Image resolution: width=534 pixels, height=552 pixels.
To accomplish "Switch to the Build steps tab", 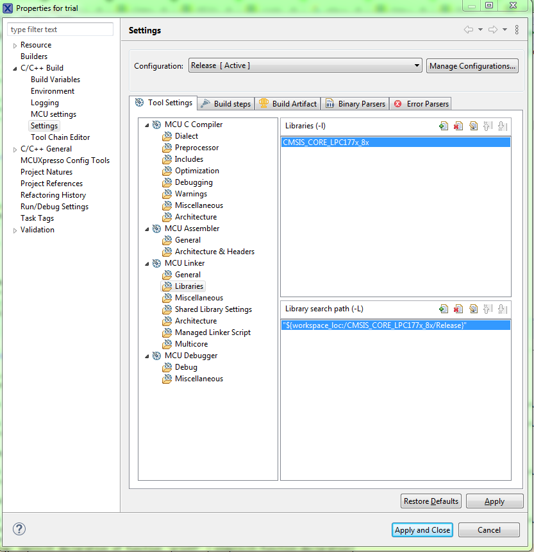I will (x=226, y=104).
